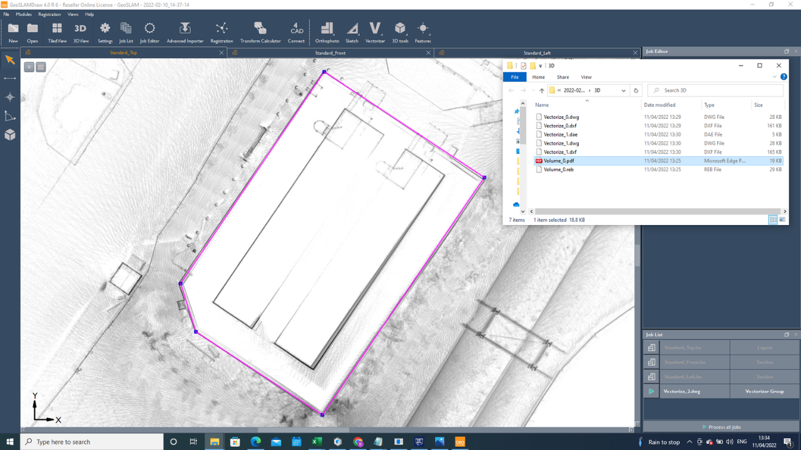Open the View ribbon tab in Explorer
This screenshot has width=801, height=450.
[586, 77]
